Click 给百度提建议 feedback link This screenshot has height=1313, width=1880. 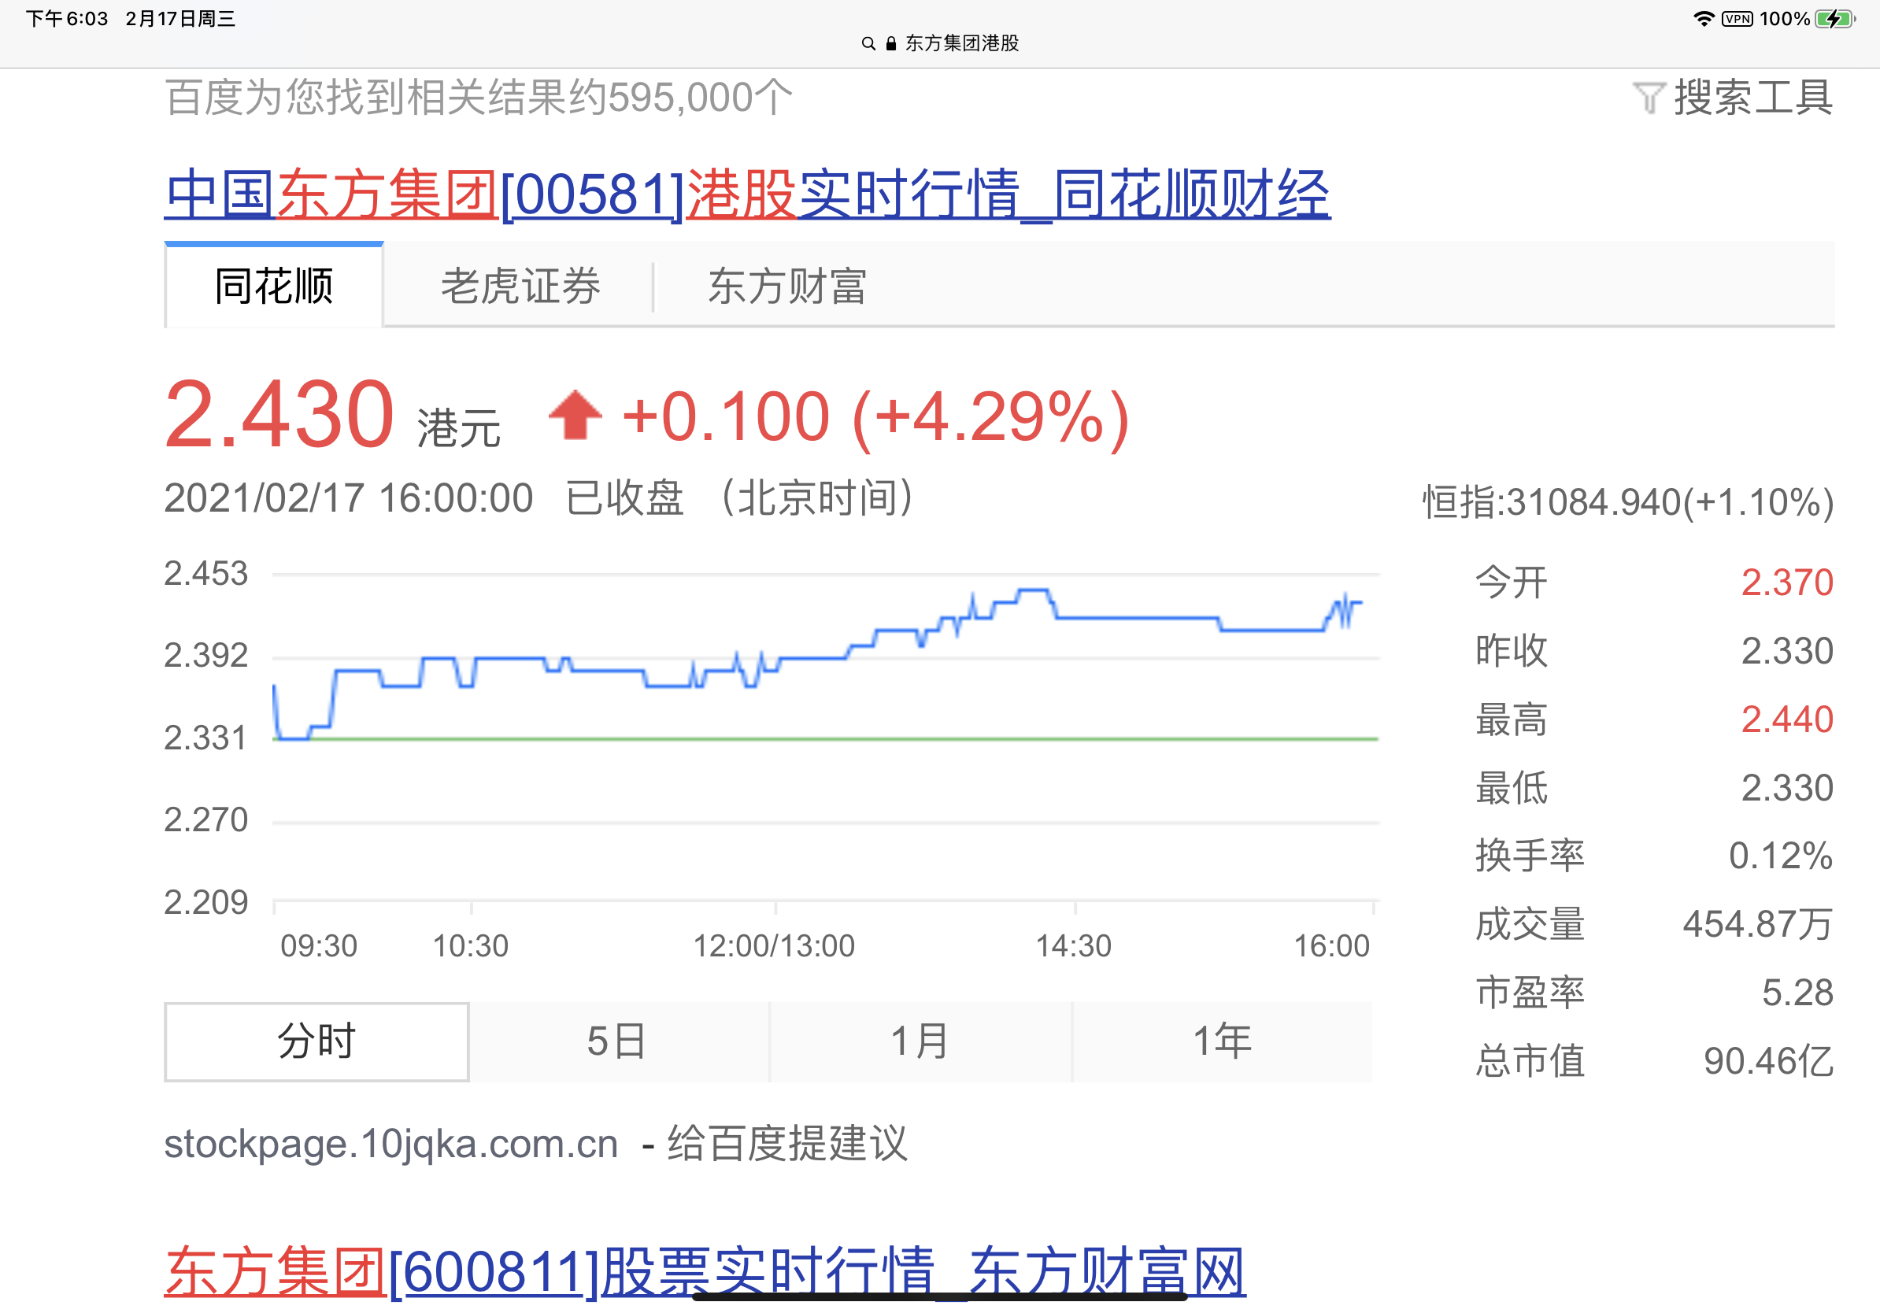pyautogui.click(x=787, y=1143)
